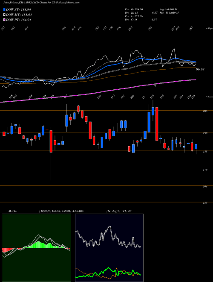Click the 'Pre O: 184.00' value

point(134,9)
